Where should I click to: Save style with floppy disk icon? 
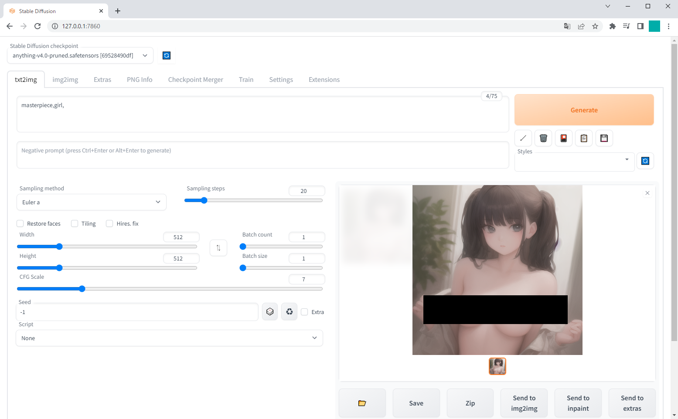pos(604,138)
